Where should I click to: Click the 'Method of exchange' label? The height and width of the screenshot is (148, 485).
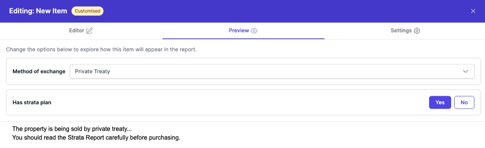pos(39,71)
